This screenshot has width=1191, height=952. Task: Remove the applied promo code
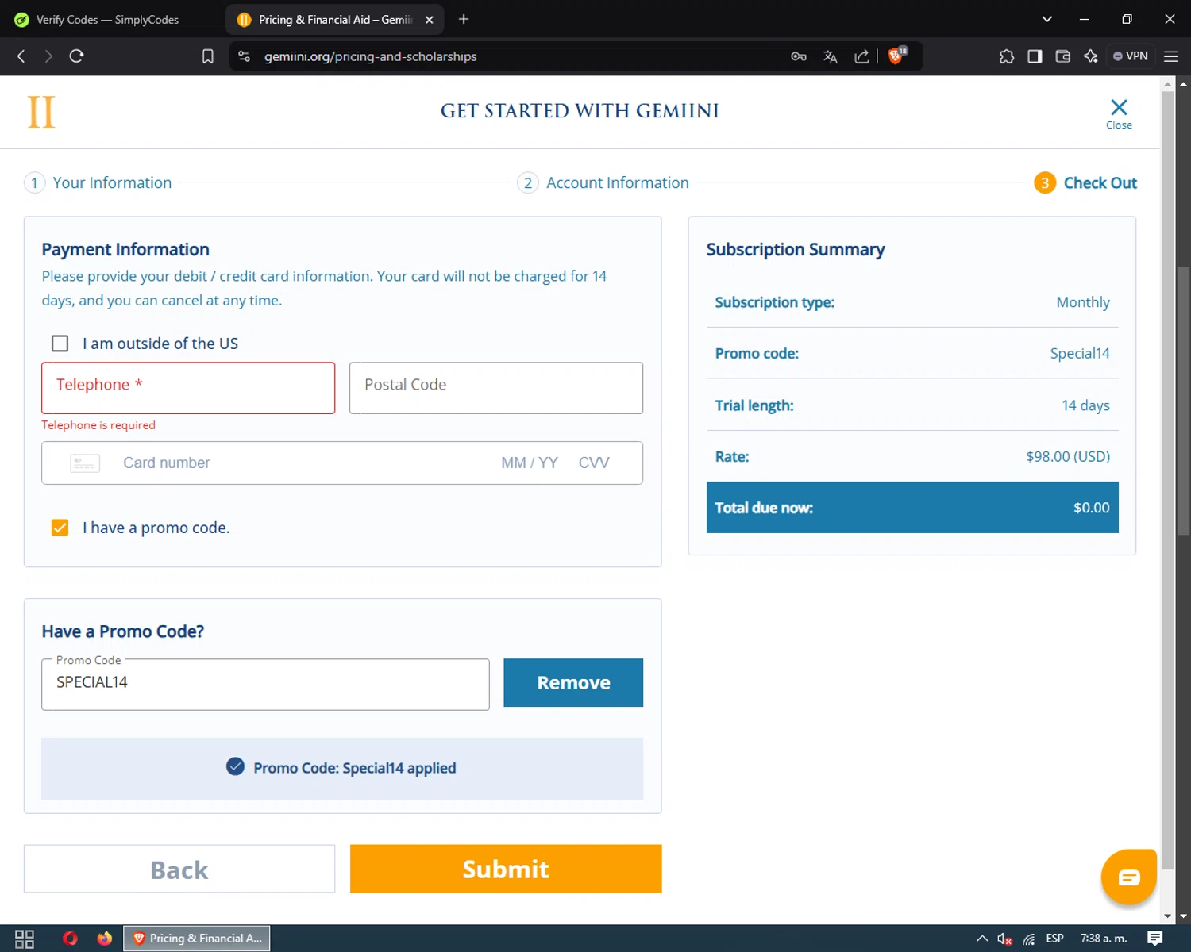click(573, 683)
